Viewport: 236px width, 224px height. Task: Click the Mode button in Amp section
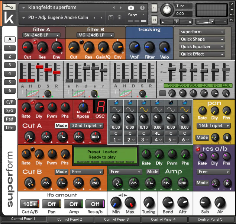[153, 172]
